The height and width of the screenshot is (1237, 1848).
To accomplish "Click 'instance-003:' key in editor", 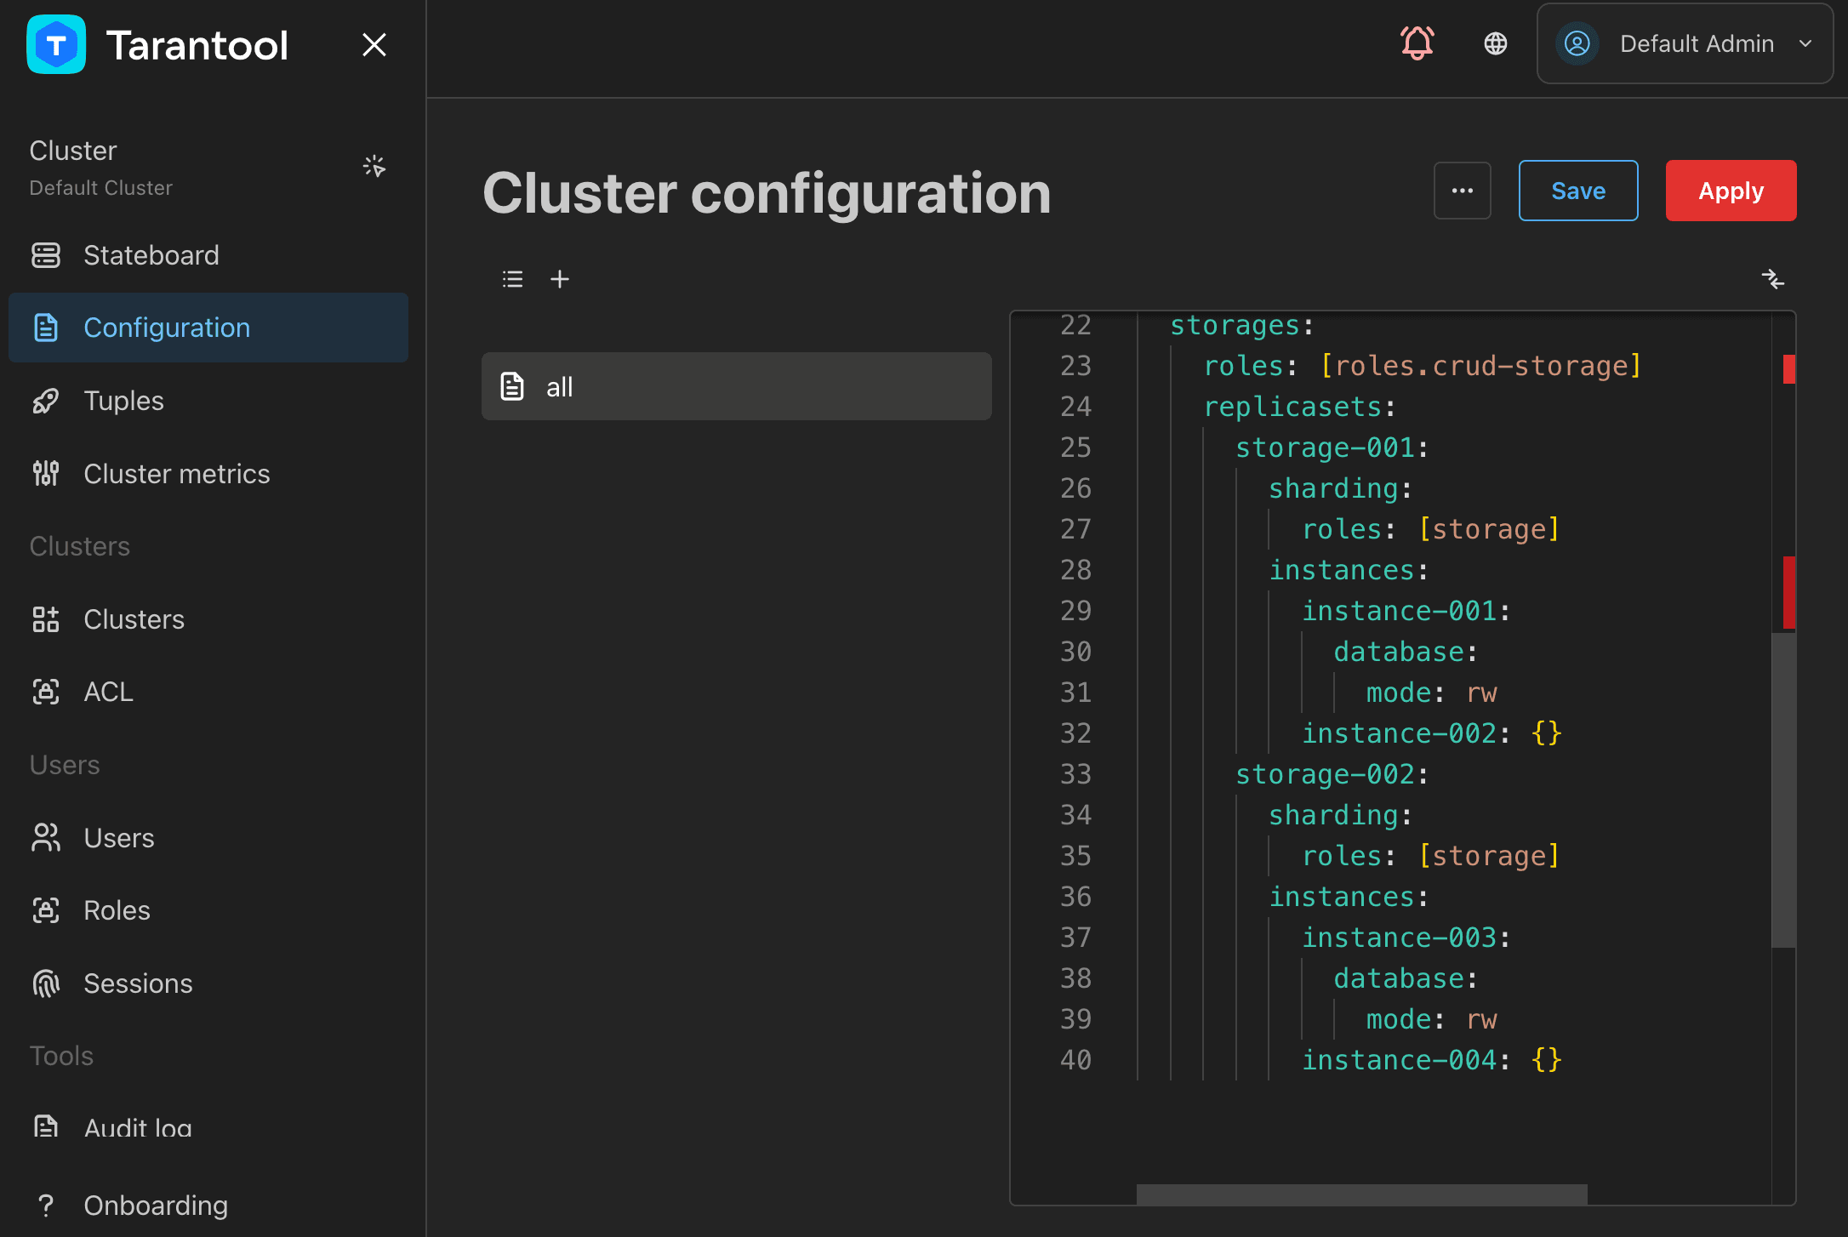I will 1406,938.
